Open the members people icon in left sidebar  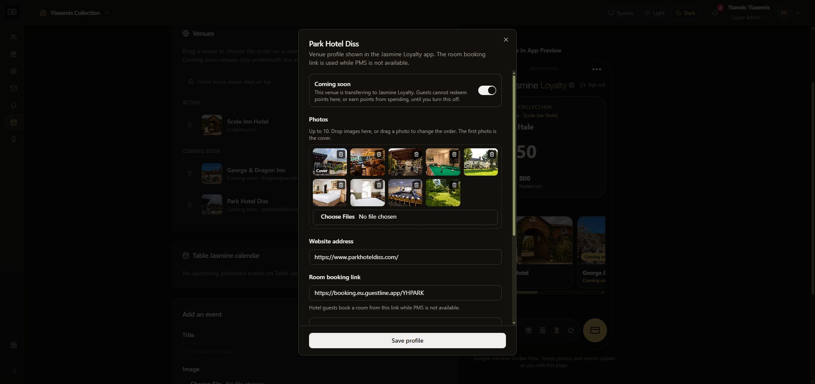click(x=14, y=37)
